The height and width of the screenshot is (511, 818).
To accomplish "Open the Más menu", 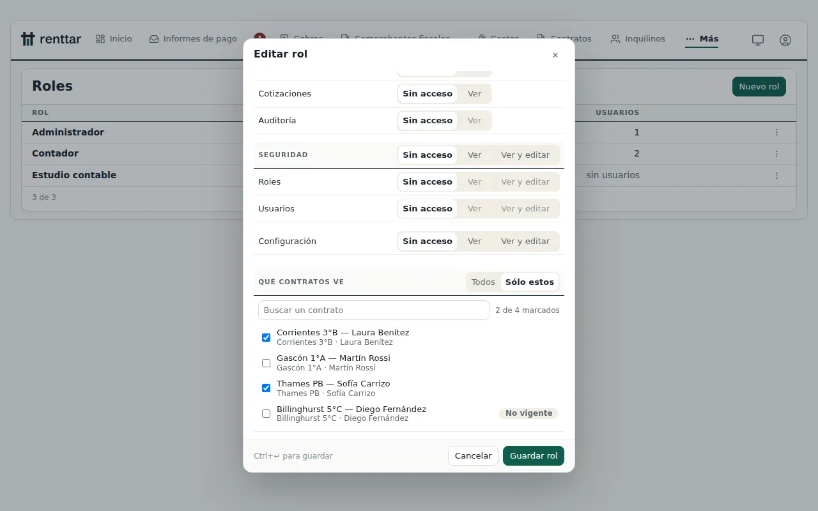I will coord(702,39).
